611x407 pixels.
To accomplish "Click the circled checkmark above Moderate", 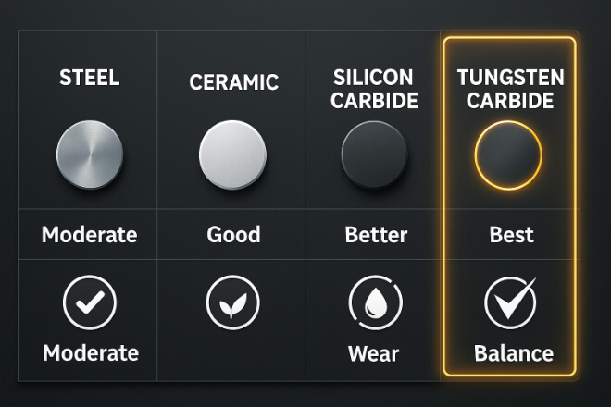I will click(x=90, y=302).
